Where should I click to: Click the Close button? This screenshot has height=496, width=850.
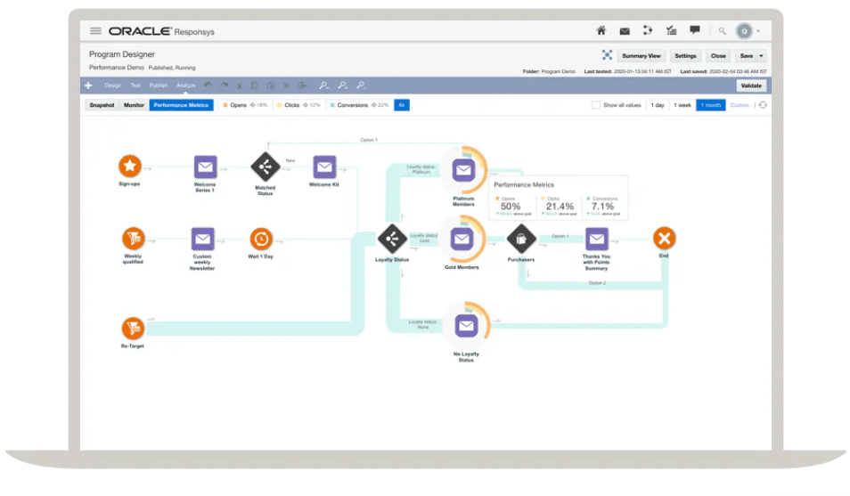click(718, 56)
